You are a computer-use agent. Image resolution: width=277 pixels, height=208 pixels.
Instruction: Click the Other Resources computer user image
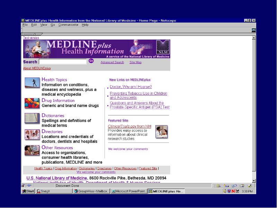tap(32, 150)
